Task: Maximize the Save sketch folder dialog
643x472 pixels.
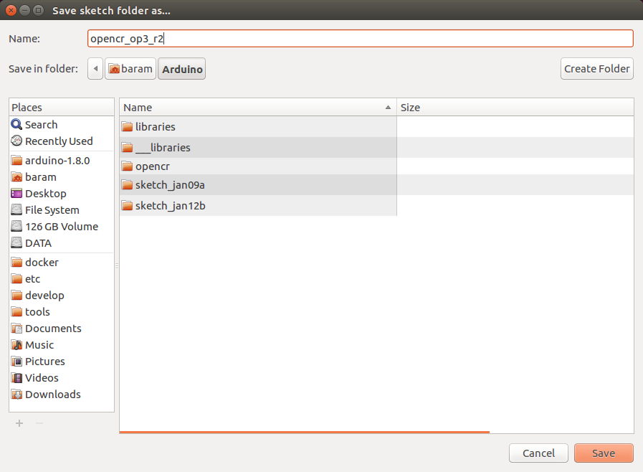Action: [x=38, y=10]
